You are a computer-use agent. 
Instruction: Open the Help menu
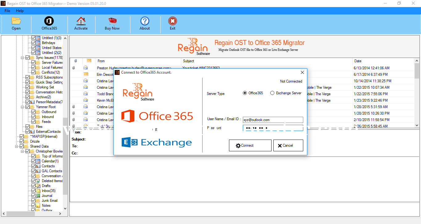click(x=20, y=11)
